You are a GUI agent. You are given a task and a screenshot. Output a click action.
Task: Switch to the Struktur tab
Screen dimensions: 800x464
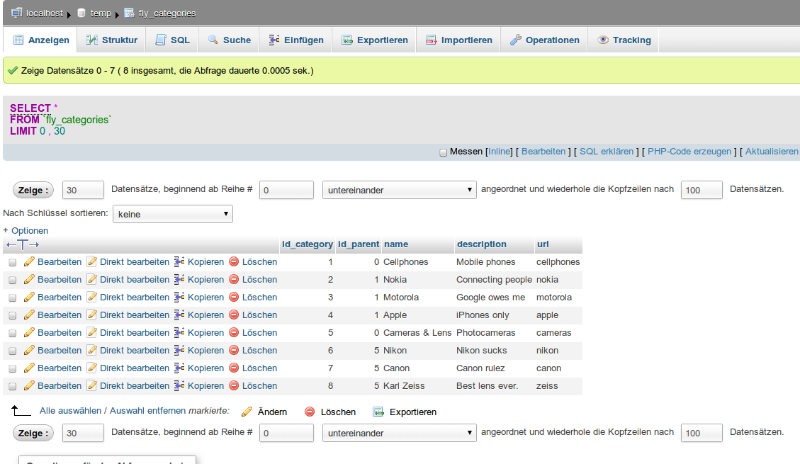(112, 40)
